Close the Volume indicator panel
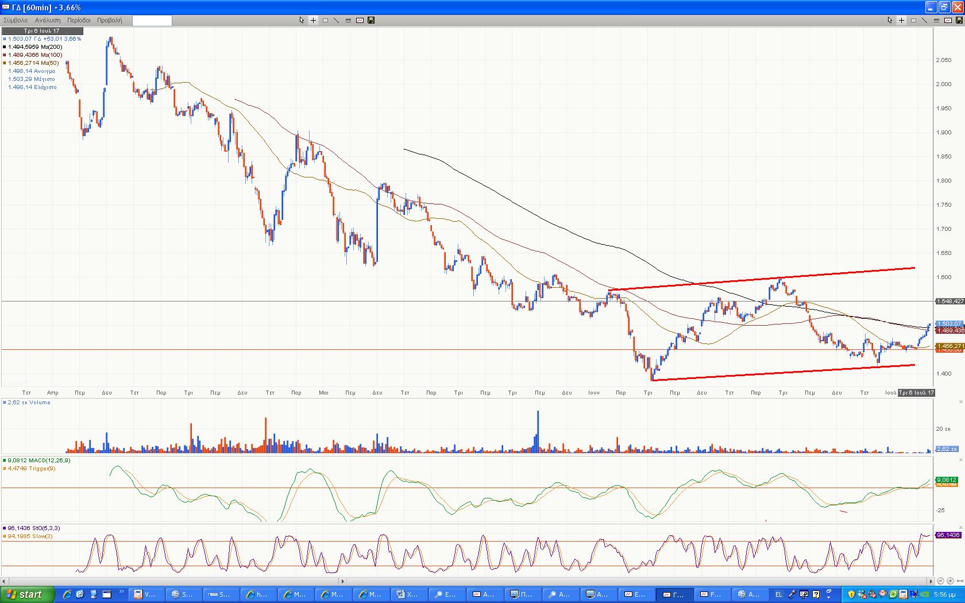This screenshot has width=965, height=603. [960, 403]
